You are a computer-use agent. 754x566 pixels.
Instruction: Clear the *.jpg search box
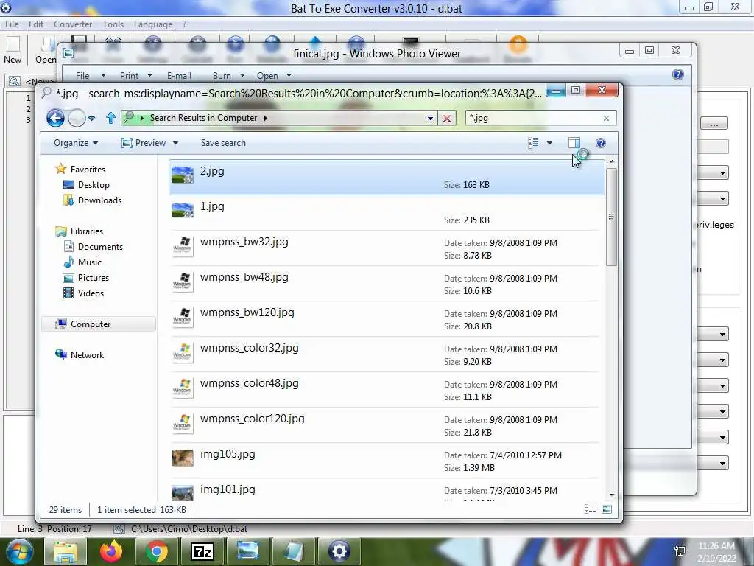(x=606, y=119)
